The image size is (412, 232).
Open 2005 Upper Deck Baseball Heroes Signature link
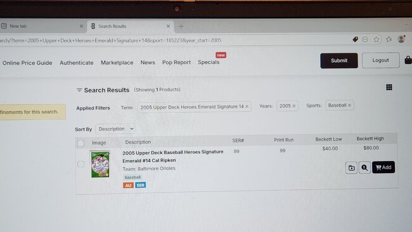[173, 156]
